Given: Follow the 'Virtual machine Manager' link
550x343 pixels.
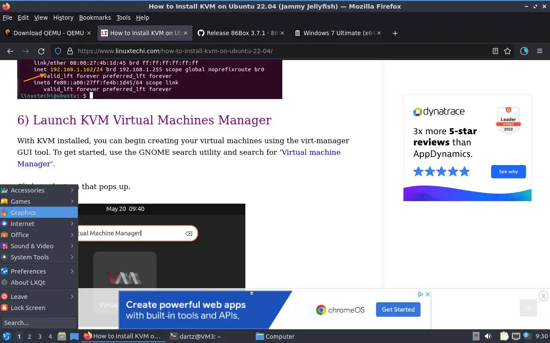Looking at the screenshot, I should [x=311, y=152].
